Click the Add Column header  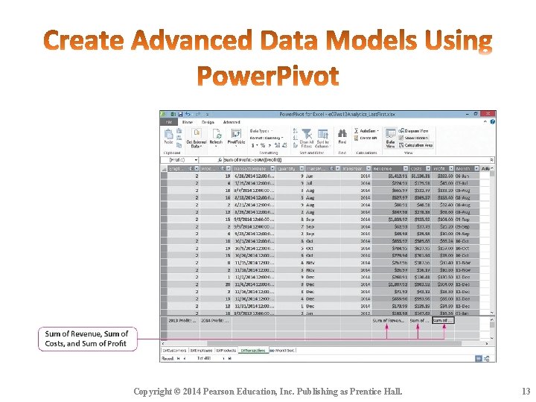tap(486, 168)
